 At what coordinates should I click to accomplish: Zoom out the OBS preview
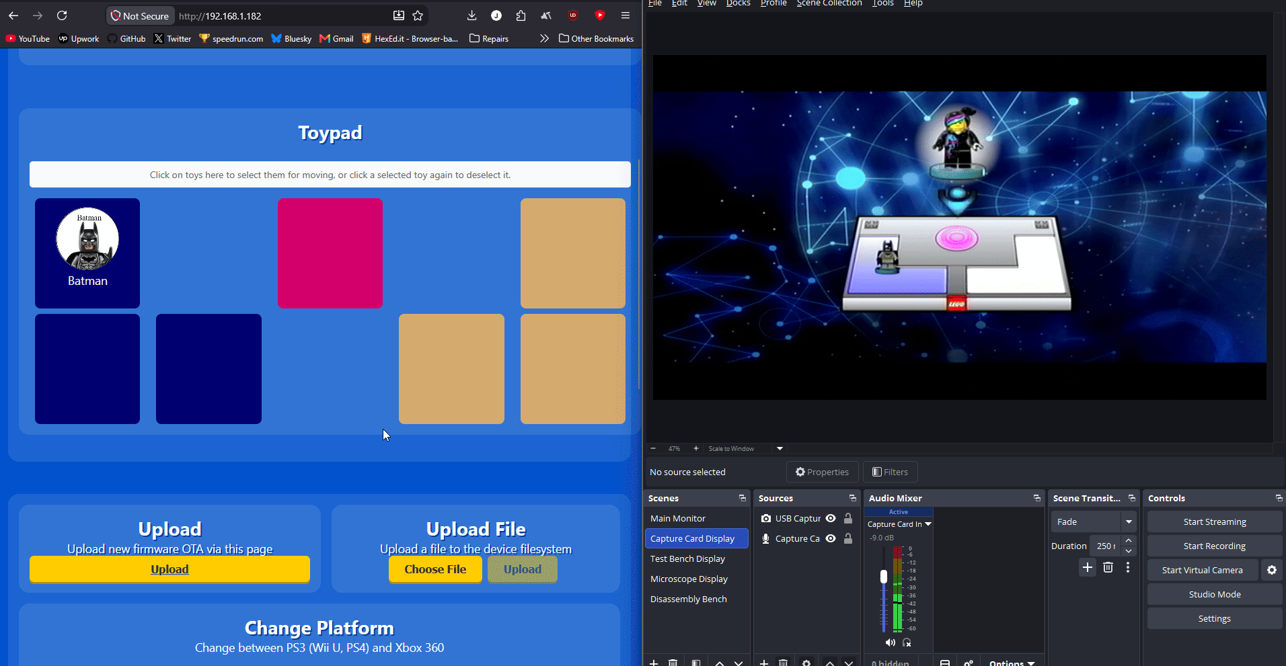click(653, 448)
